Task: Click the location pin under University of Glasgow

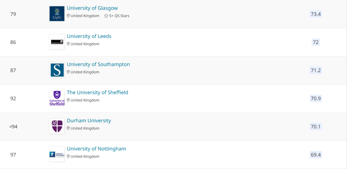Action: [68, 16]
